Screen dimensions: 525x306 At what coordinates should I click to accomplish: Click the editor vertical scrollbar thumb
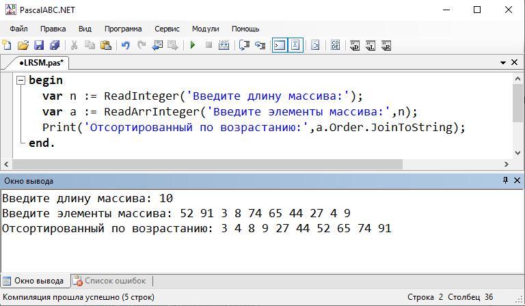pos(517,103)
